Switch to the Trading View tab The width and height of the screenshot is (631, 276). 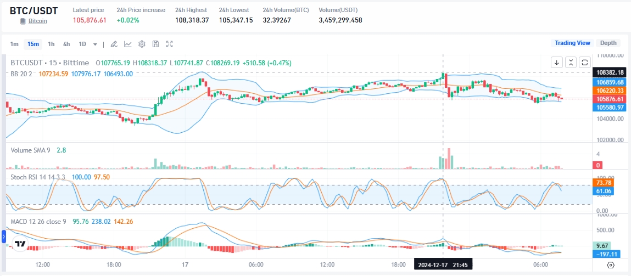click(572, 43)
